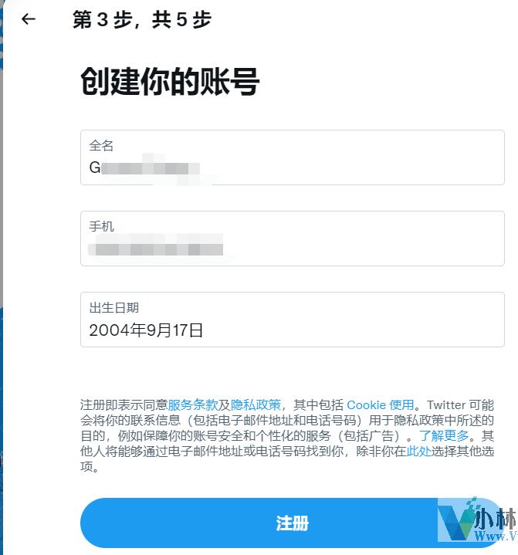This screenshot has height=555, width=518.
Task: Submit with the blue 注册 button
Action: pyautogui.click(x=293, y=523)
